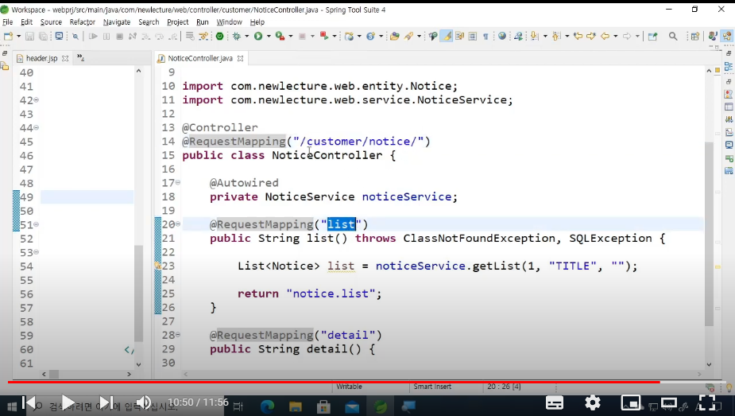Collapse the fold marker at line 20
Screen dimensions: 735x416
tap(178, 224)
